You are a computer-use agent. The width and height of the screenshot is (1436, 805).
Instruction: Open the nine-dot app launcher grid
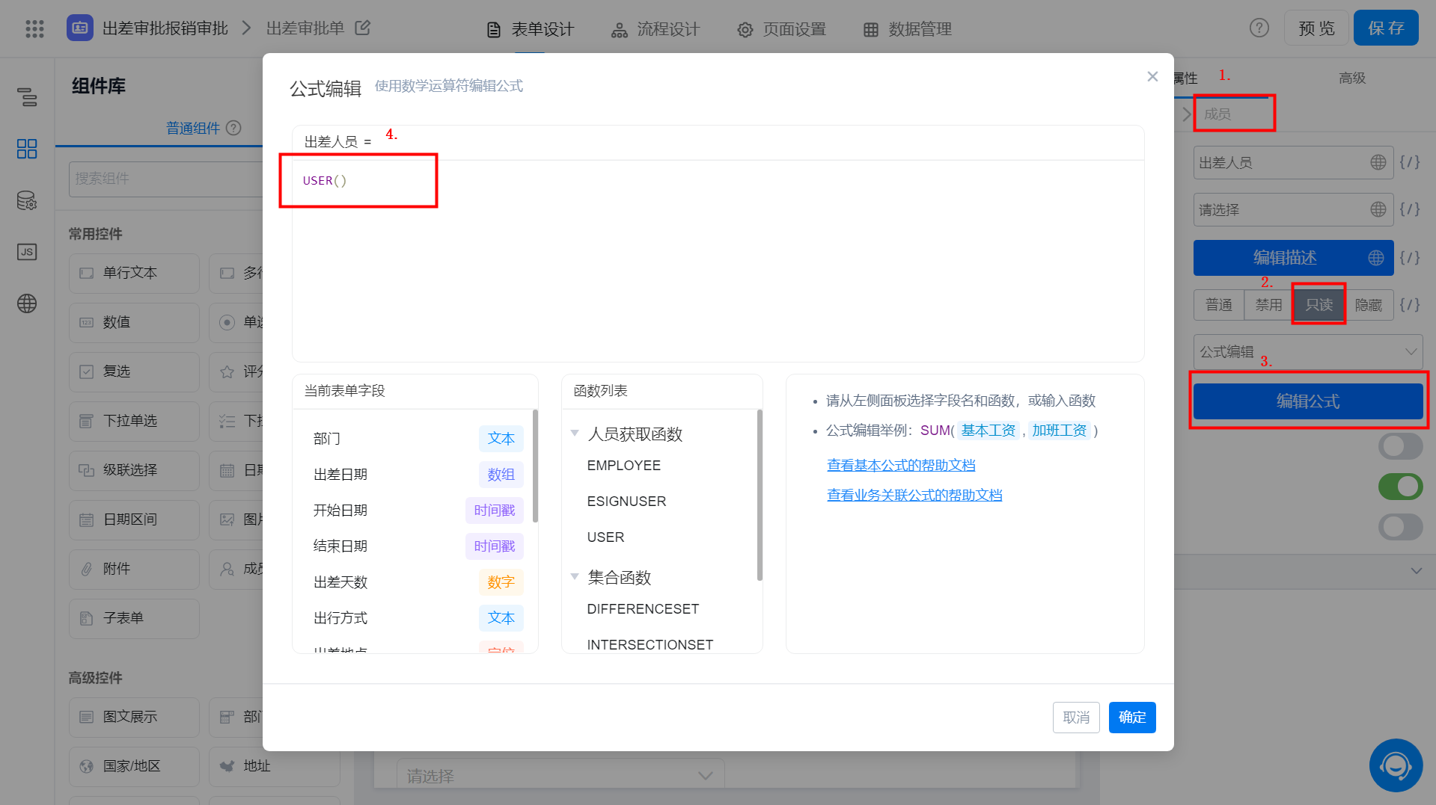click(x=34, y=28)
